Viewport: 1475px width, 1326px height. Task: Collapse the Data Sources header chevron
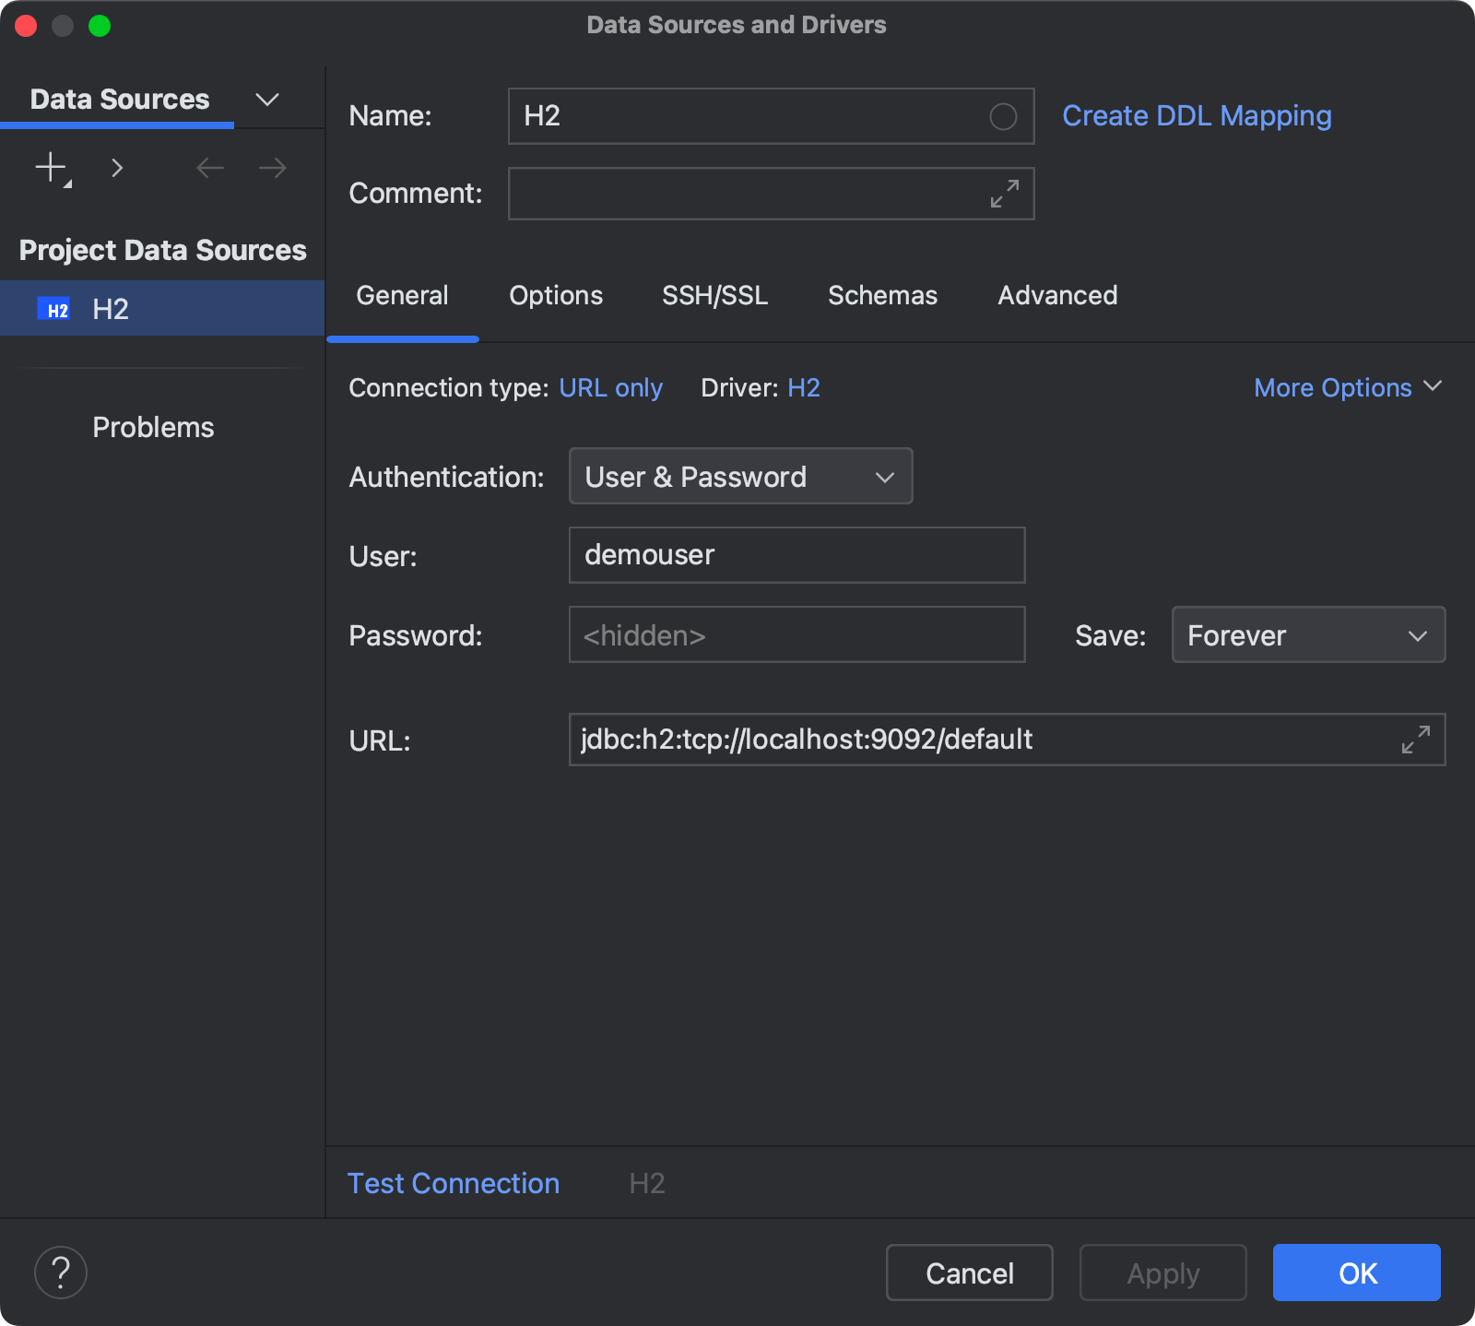tap(266, 99)
